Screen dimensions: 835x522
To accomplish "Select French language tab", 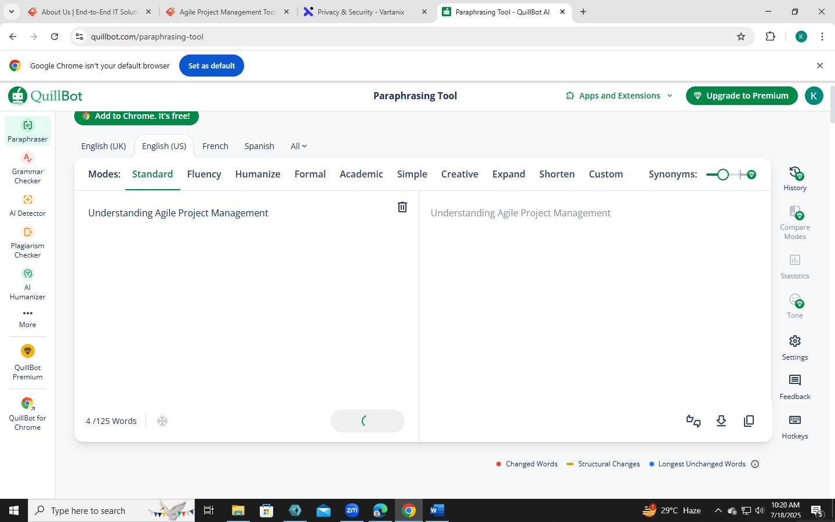I will coord(215,146).
